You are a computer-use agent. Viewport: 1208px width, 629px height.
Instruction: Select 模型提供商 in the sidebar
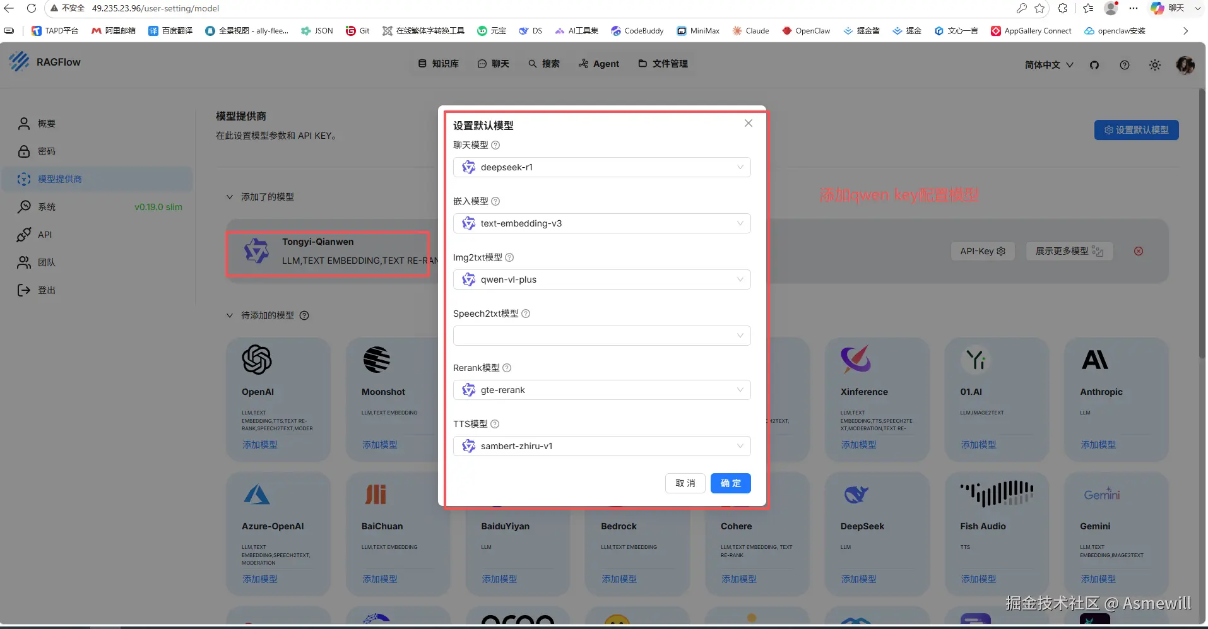(x=97, y=179)
